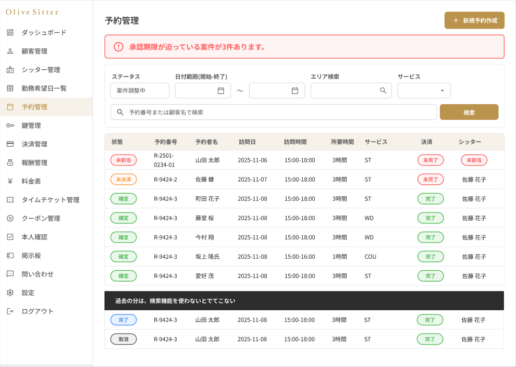Go to 顧客管理 in the sidebar
Screen dimensions: 516x367
(x=34, y=51)
